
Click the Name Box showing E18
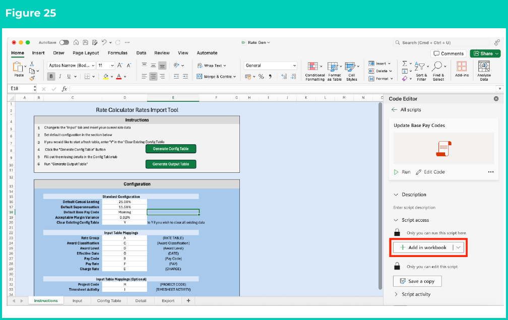pyautogui.click(x=21, y=88)
